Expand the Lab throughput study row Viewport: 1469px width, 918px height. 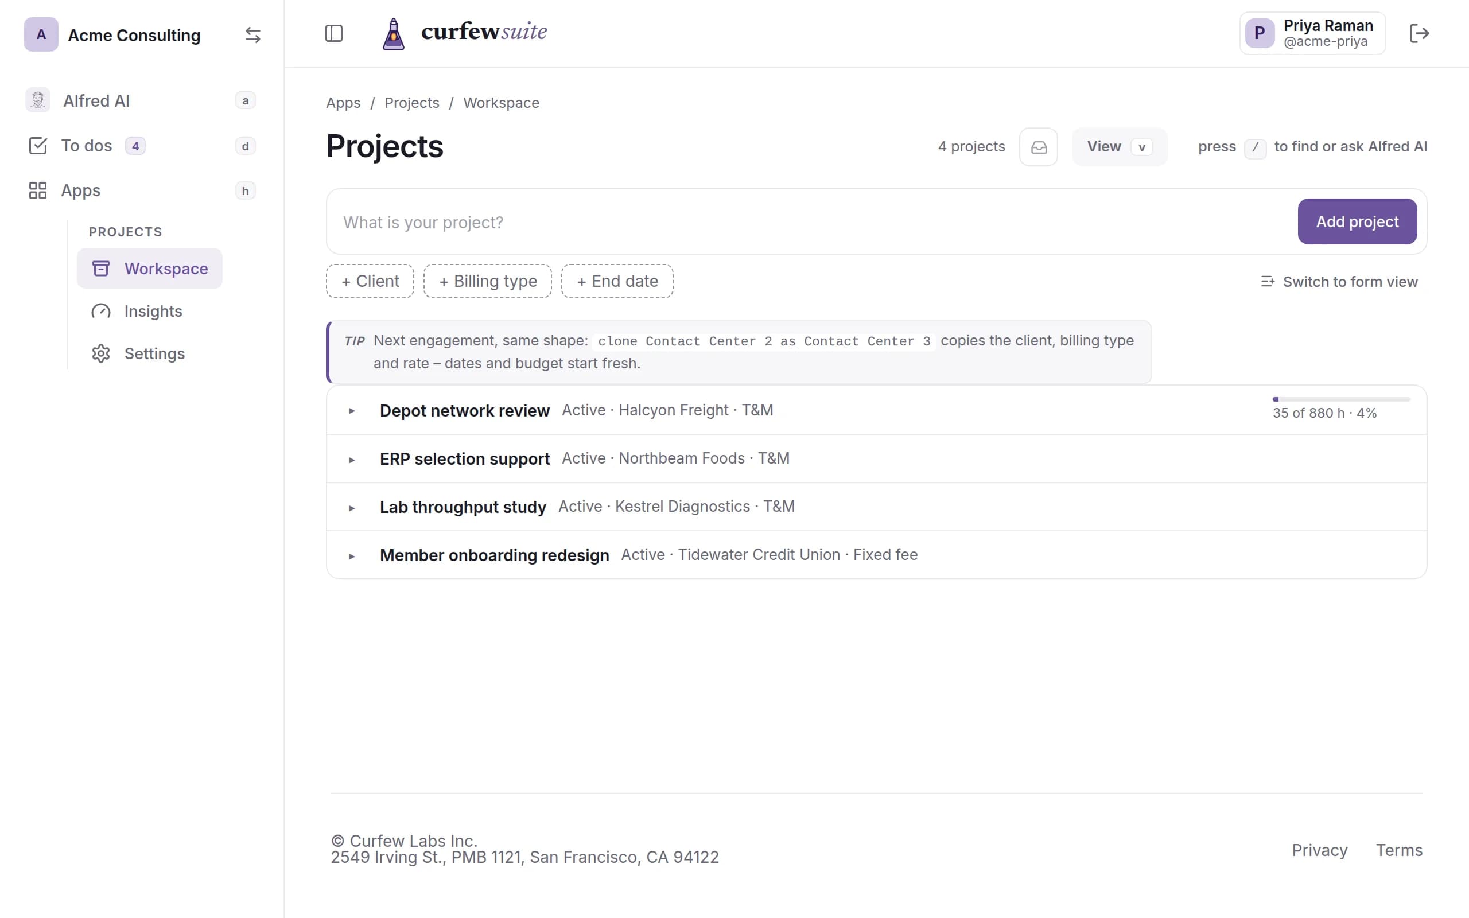click(x=351, y=508)
